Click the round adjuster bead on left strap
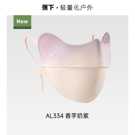Viewport: 135px width, 135px height. (x=40, y=72)
